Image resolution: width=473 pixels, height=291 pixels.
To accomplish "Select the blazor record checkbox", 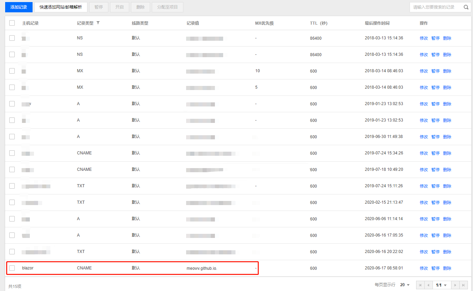I will pyautogui.click(x=12, y=268).
